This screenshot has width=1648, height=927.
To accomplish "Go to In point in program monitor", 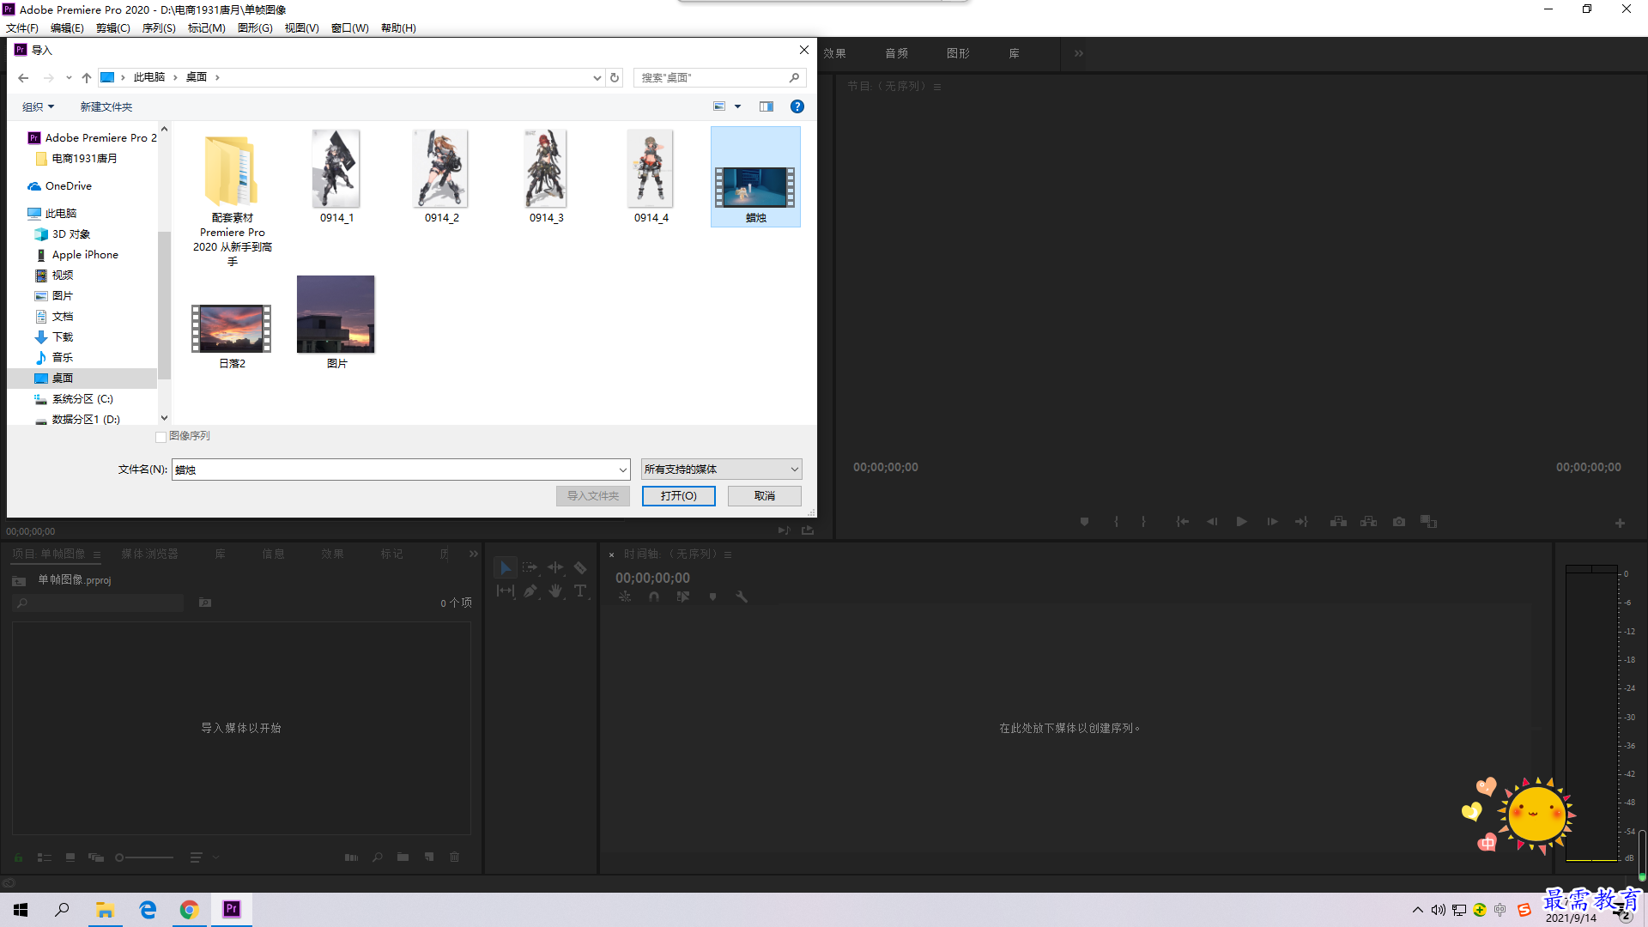I will point(1182,522).
